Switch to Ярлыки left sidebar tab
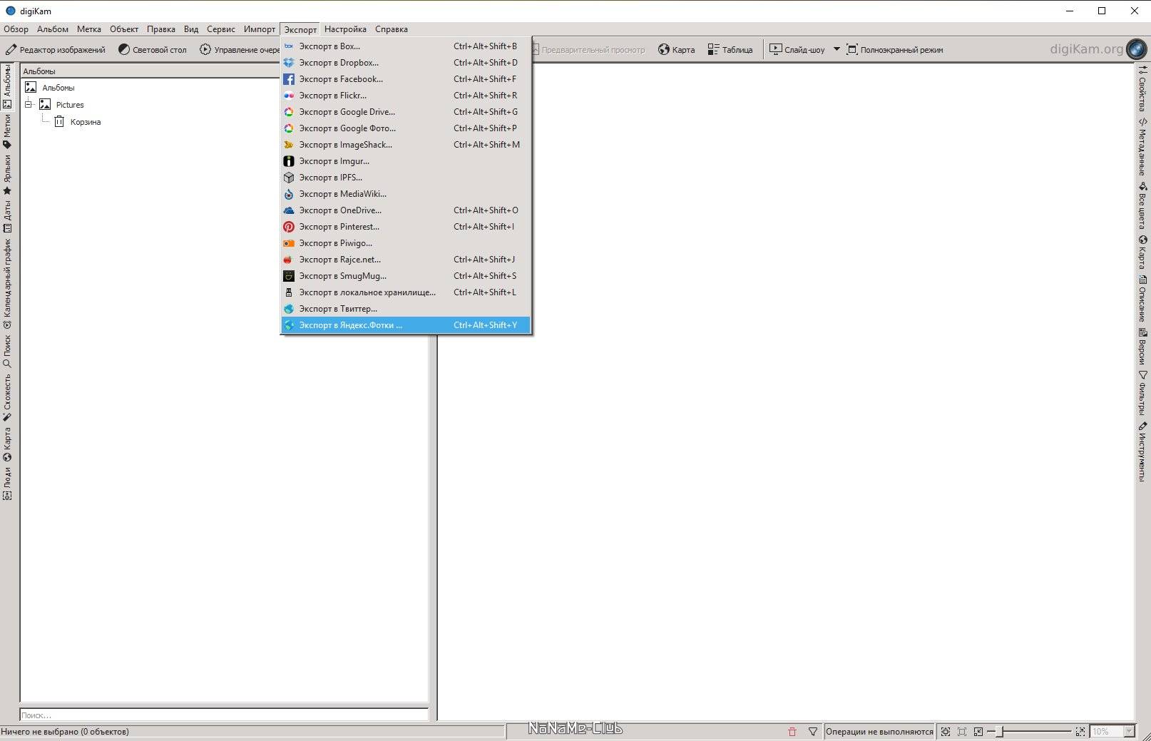This screenshot has height=741, width=1151. pos(7,175)
